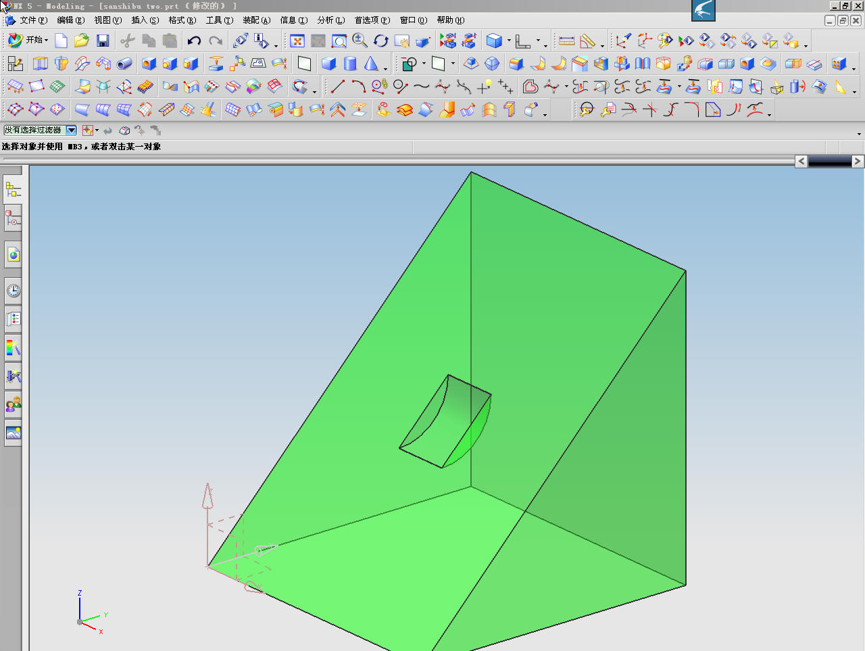Open the 编辑 menu
This screenshot has width=865, height=651.
coord(70,20)
